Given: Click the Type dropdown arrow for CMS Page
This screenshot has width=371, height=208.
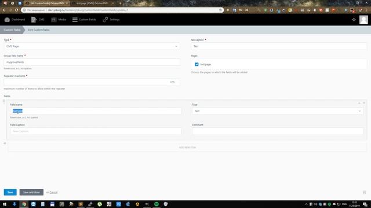Looking at the screenshot, I should coord(176,46).
